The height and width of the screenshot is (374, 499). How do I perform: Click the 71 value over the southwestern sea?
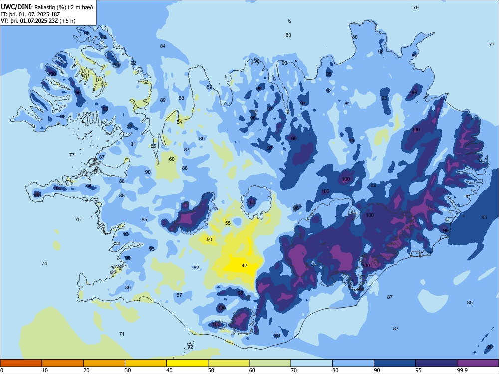coord(122,334)
